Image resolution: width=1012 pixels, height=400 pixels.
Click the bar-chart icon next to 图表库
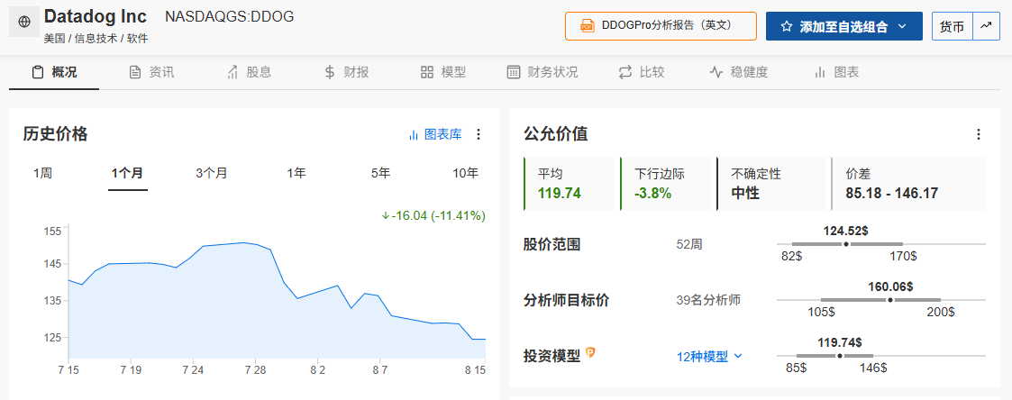pos(414,135)
